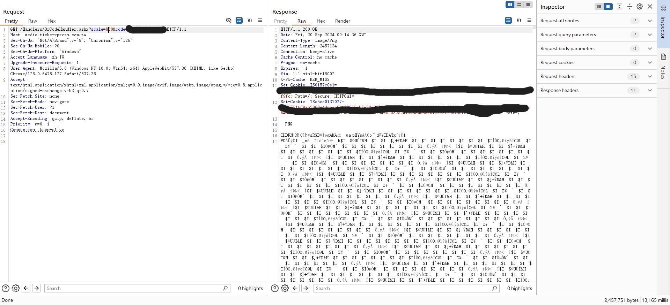Click the Request attributes section label
670x305 pixels.
pos(560,21)
